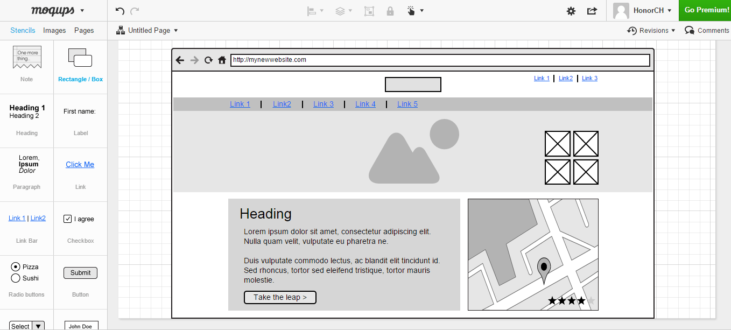Open the align icon dropdown arrow
Viewport: 731px width, 330px height.
pyautogui.click(x=322, y=11)
